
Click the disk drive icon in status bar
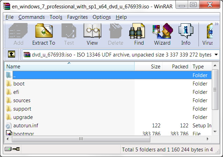(8, 149)
